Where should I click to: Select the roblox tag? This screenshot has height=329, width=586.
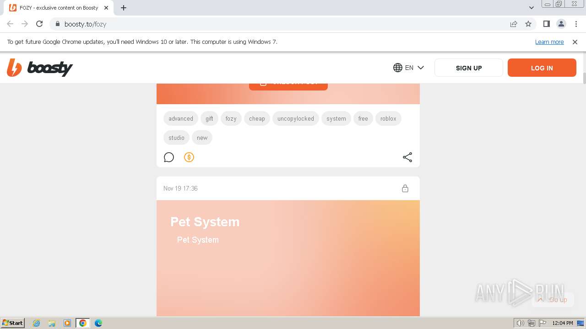tap(388, 118)
